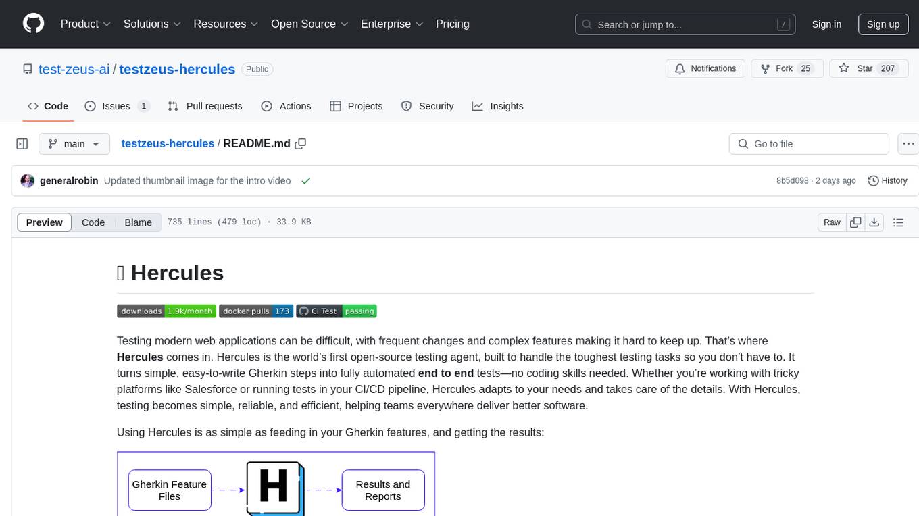Click the CI Test passing badge
The height and width of the screenshot is (516, 919).
click(x=336, y=311)
